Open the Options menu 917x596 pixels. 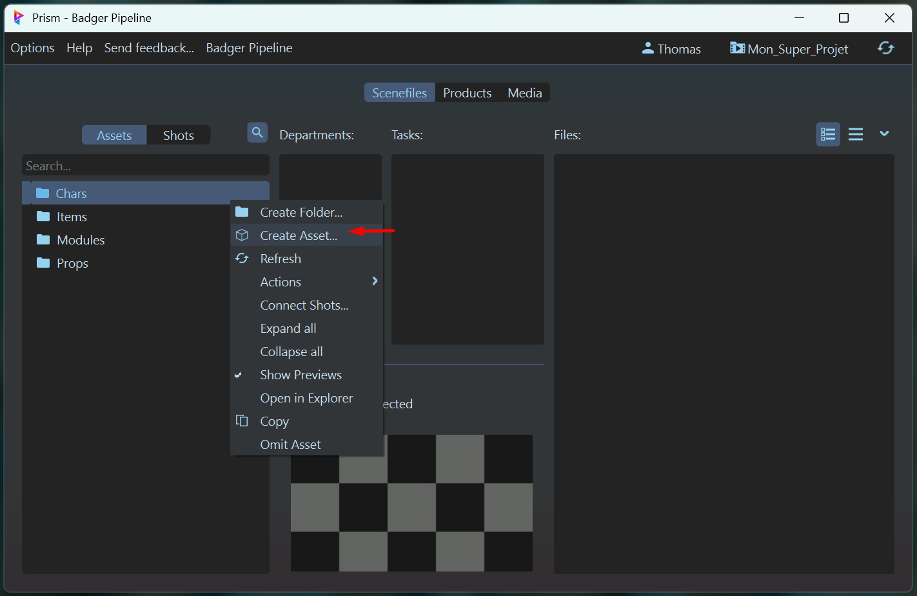coord(32,48)
